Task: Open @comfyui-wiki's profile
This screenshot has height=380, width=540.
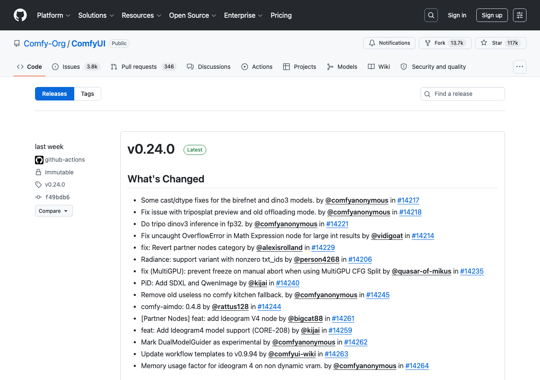Action: [292, 354]
